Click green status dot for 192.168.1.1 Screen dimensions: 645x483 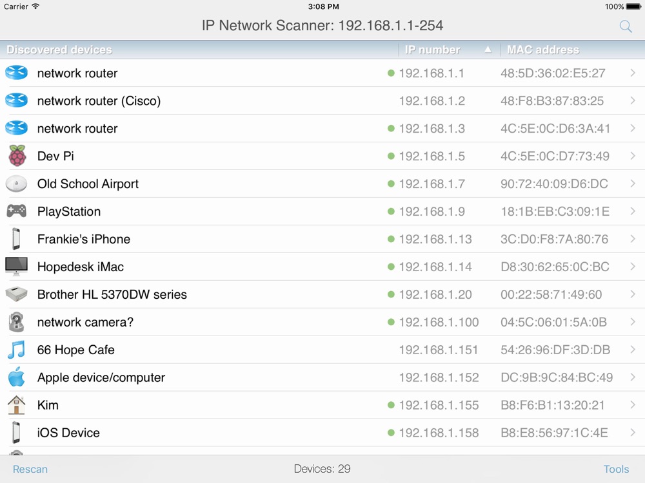pos(392,73)
